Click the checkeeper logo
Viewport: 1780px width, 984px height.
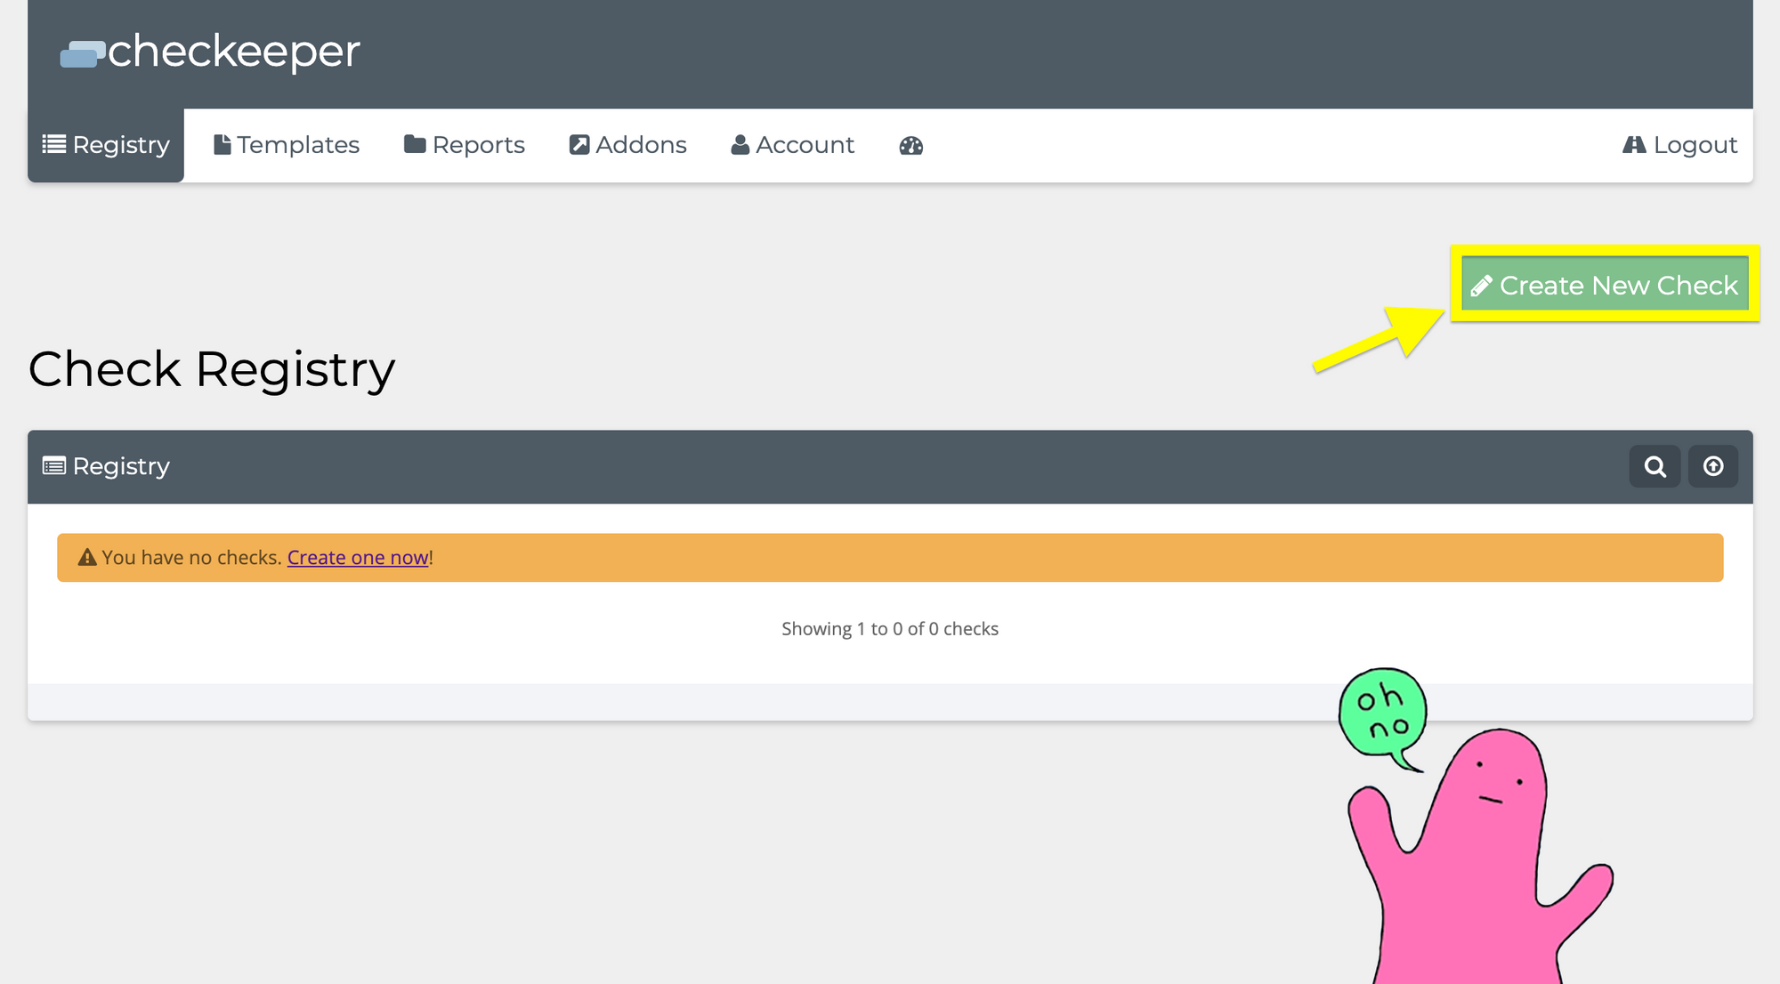click(210, 52)
